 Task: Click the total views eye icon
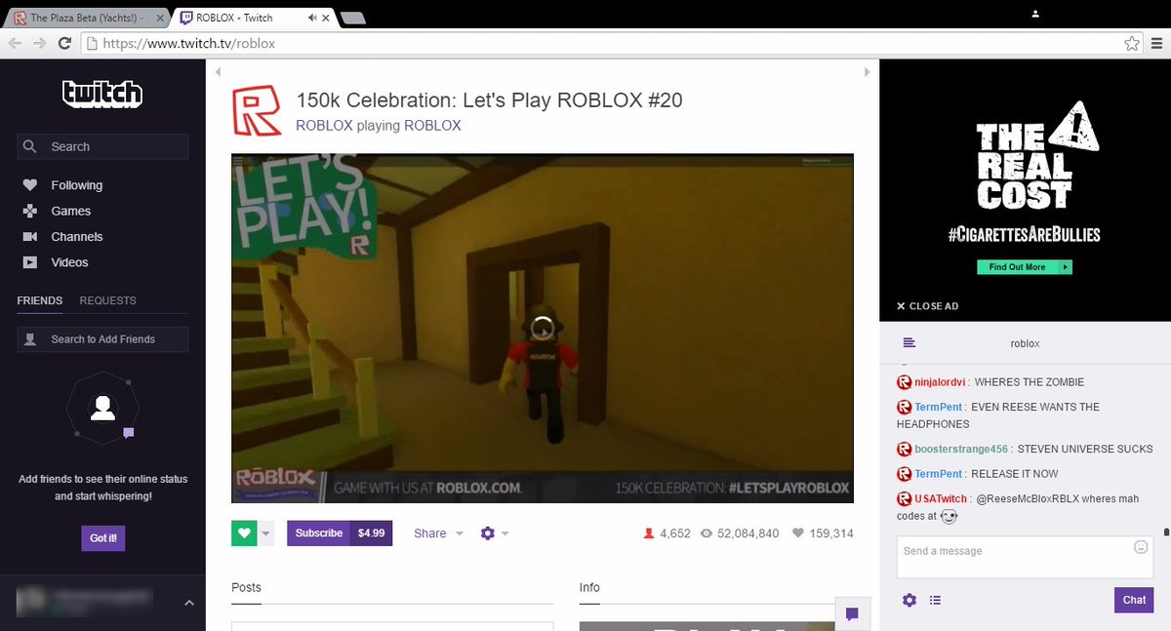[x=707, y=533]
